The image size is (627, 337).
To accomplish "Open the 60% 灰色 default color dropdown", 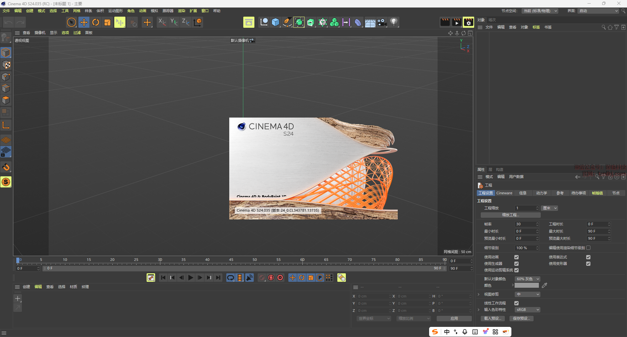I will (x=527, y=279).
